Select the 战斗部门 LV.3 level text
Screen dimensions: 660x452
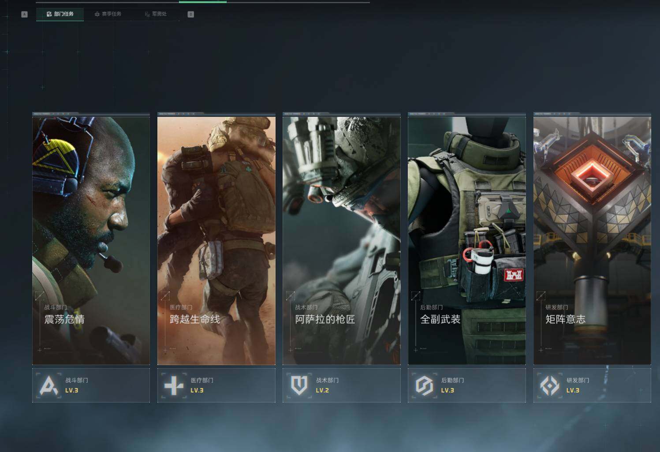pyautogui.click(x=72, y=390)
